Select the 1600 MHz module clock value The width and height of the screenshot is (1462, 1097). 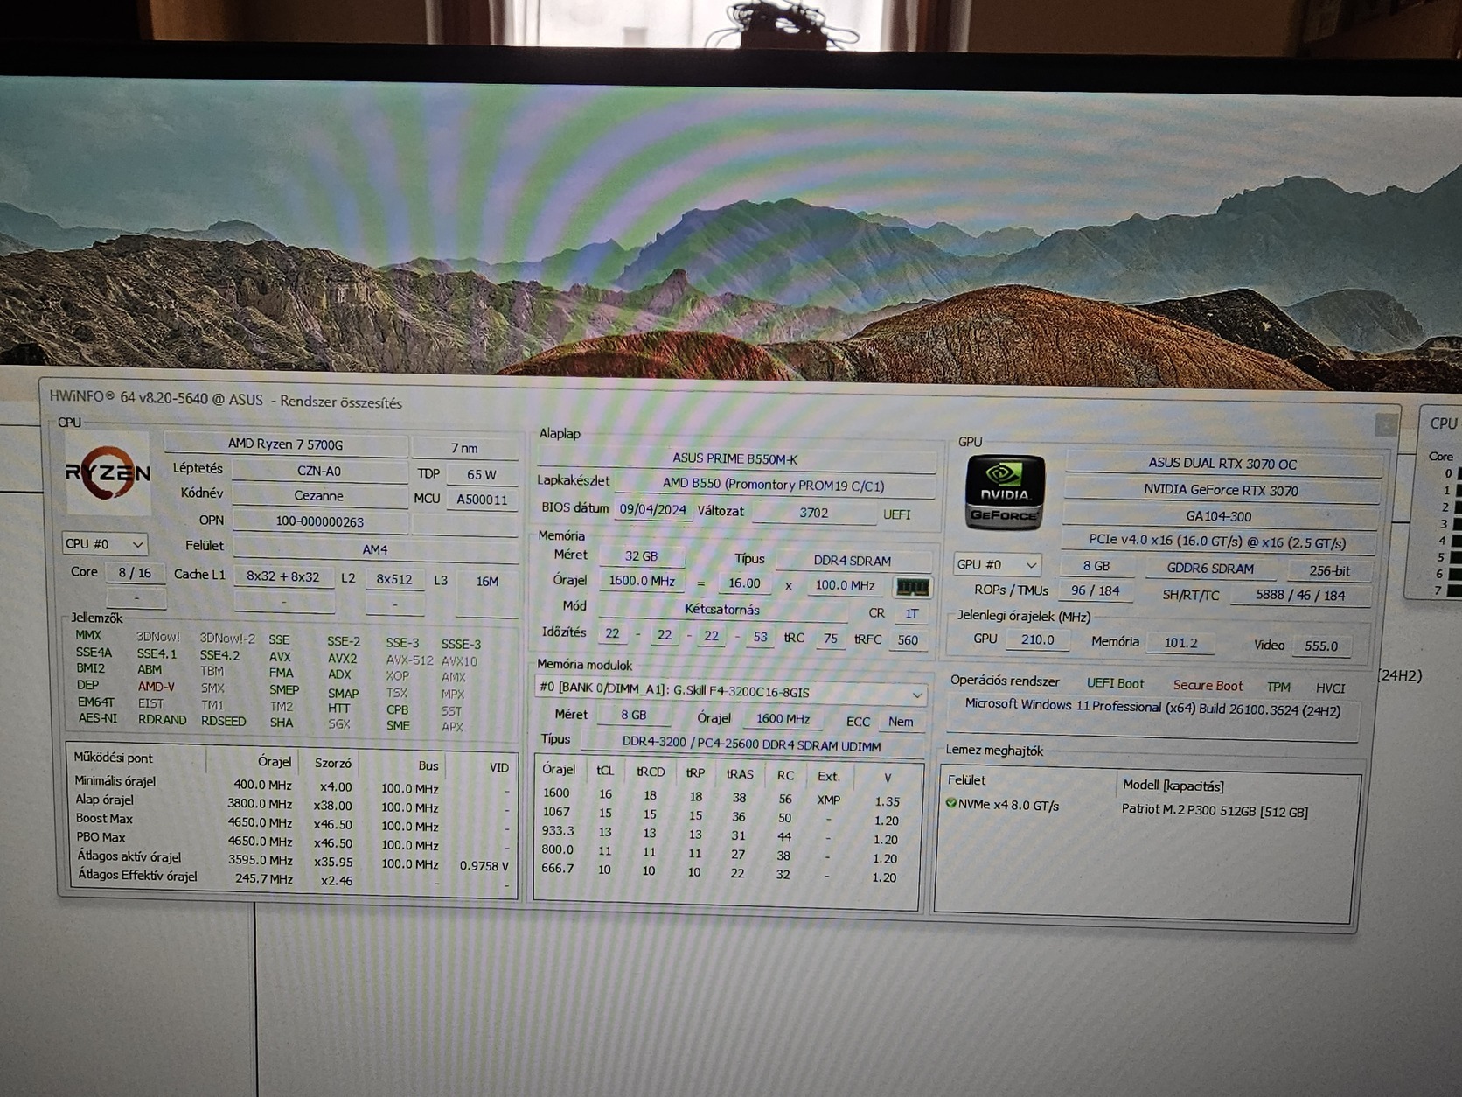click(783, 719)
